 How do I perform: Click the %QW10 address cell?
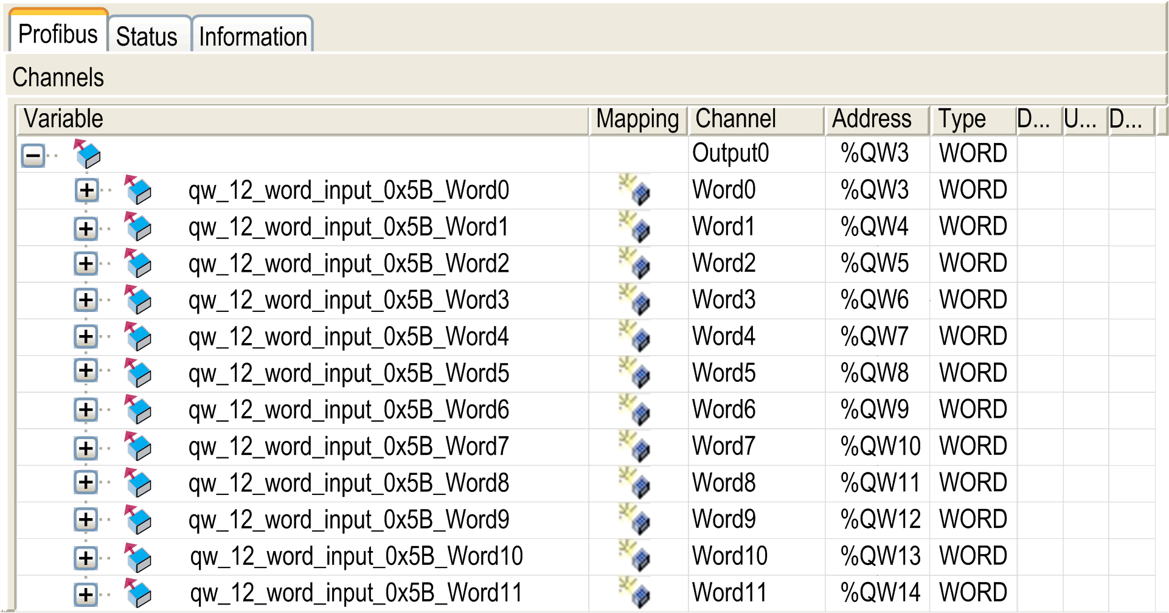pyautogui.click(x=880, y=446)
